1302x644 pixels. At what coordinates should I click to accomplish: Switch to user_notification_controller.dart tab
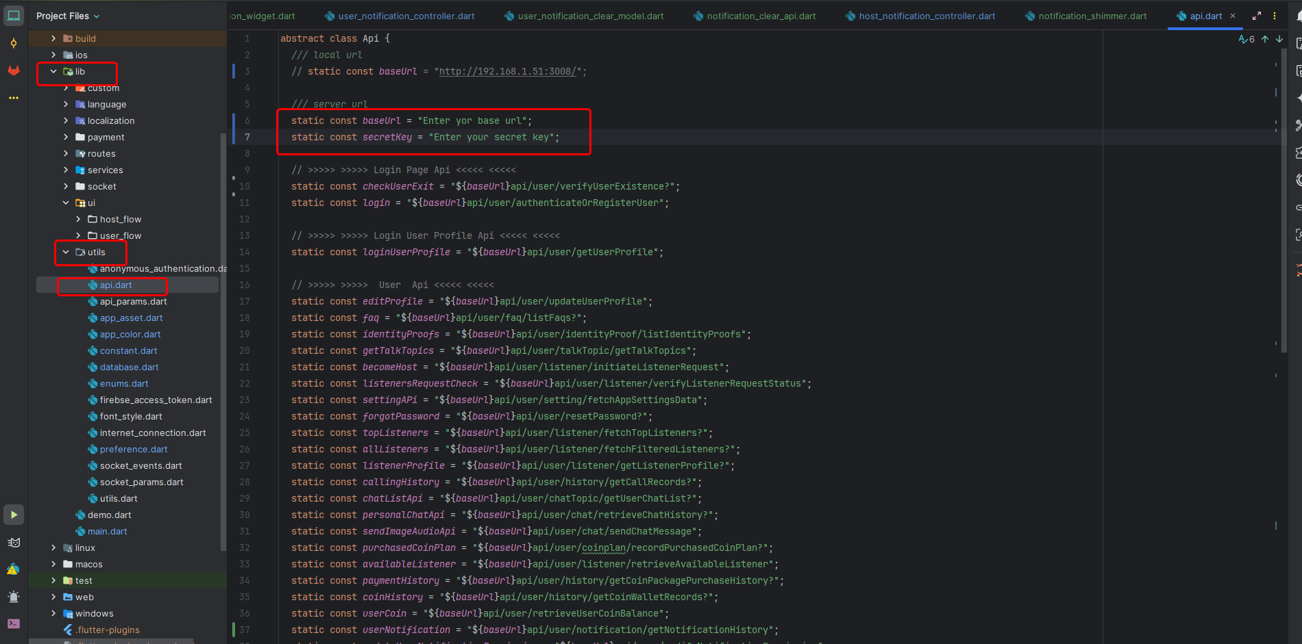pyautogui.click(x=406, y=16)
